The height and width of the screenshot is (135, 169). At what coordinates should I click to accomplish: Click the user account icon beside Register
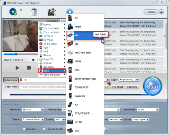click(161, 12)
